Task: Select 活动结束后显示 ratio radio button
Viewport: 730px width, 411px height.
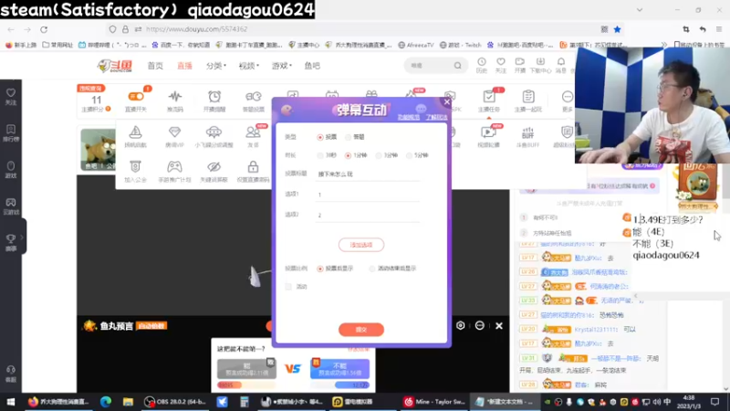Action: tap(371, 269)
